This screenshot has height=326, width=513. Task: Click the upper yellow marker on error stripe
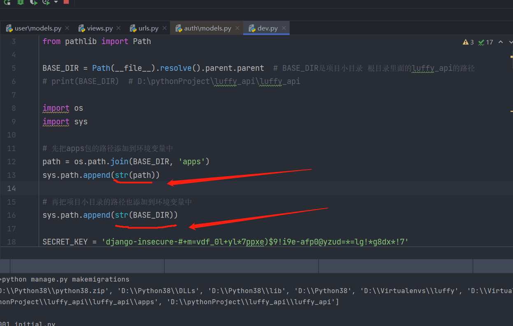pos(511,56)
